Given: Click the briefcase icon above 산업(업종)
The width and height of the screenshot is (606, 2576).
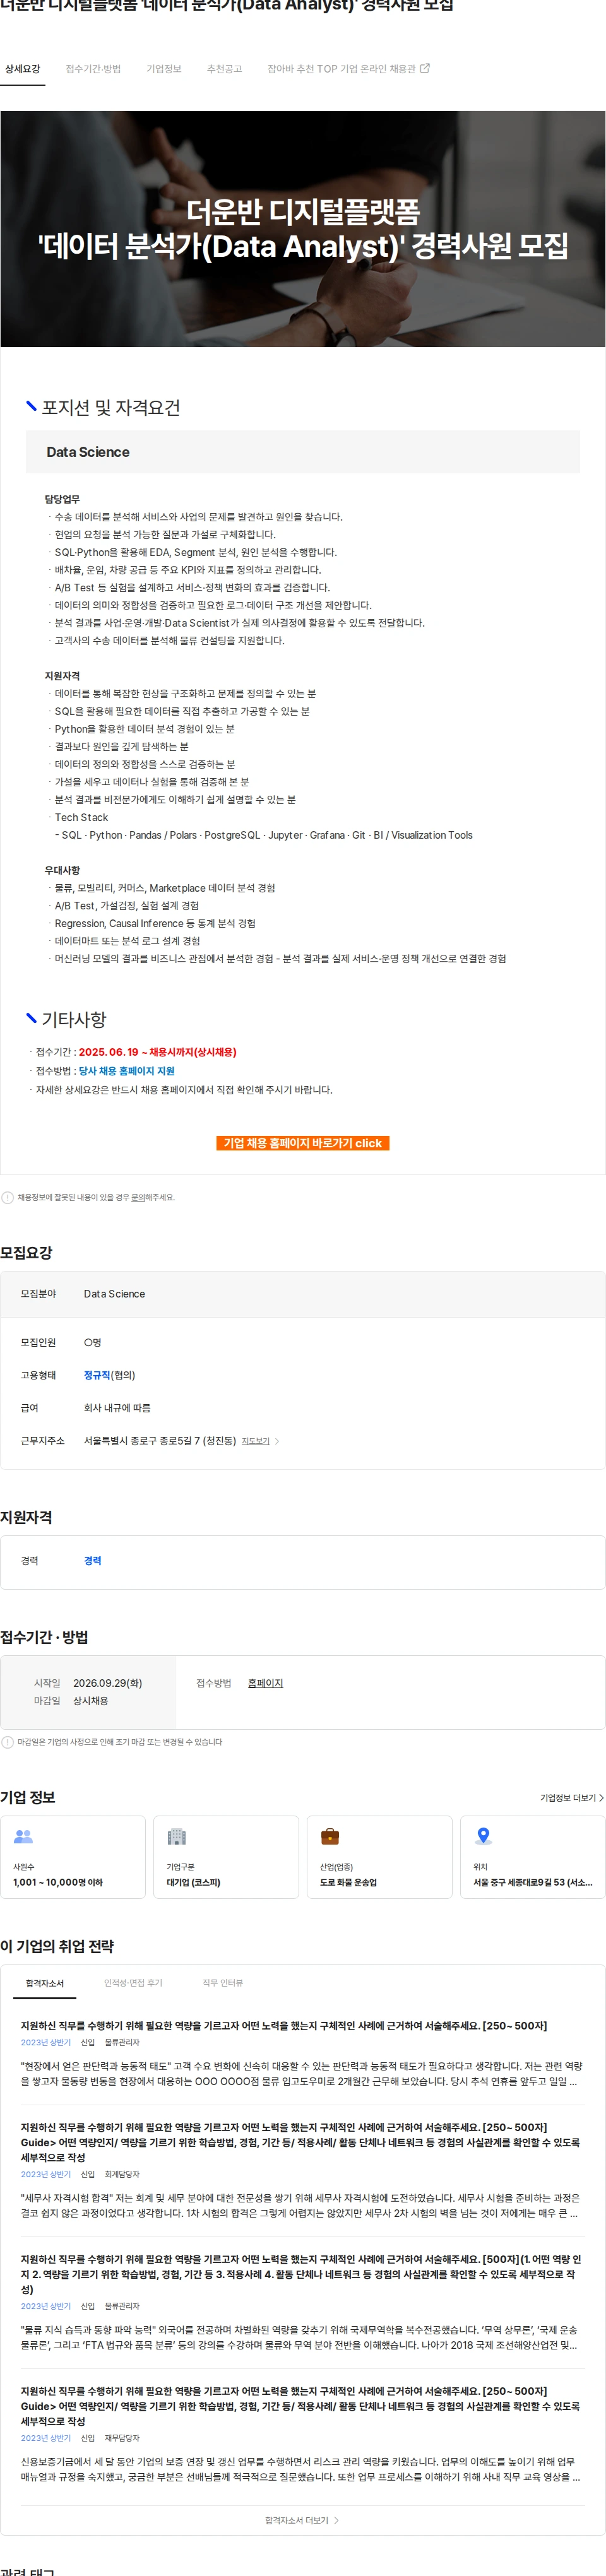Looking at the screenshot, I should tap(330, 1836).
